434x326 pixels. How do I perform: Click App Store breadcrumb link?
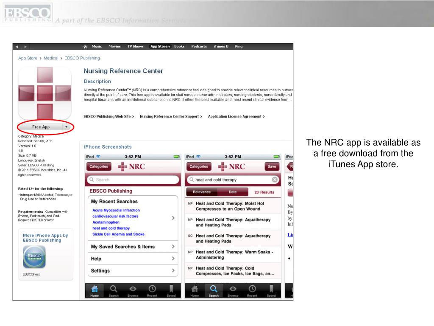[x=28, y=58]
